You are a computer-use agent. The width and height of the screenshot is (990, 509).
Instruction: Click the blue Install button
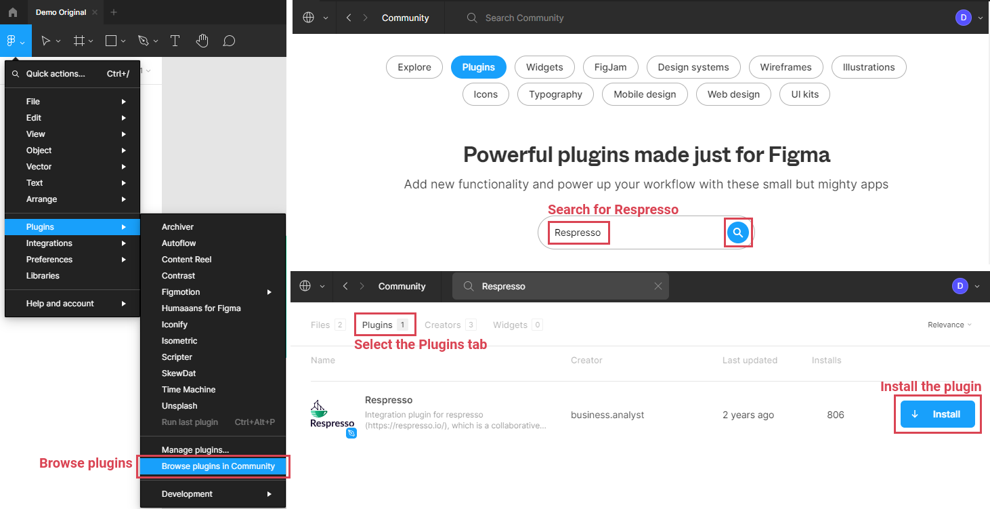pyautogui.click(x=938, y=414)
